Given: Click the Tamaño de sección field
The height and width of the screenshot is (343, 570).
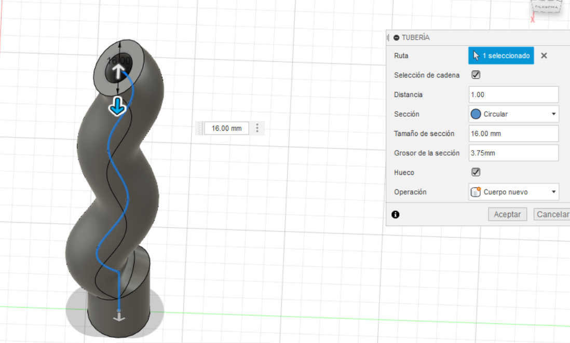Looking at the screenshot, I should pos(513,133).
